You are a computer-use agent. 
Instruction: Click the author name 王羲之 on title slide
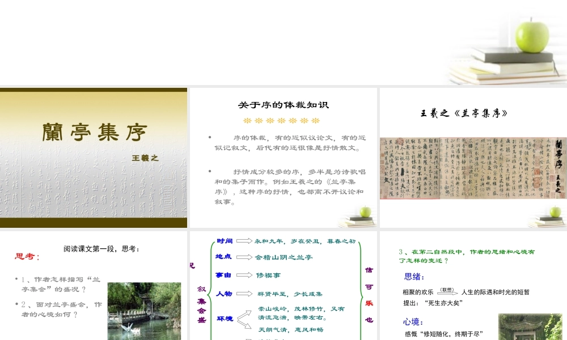pyautogui.click(x=145, y=158)
